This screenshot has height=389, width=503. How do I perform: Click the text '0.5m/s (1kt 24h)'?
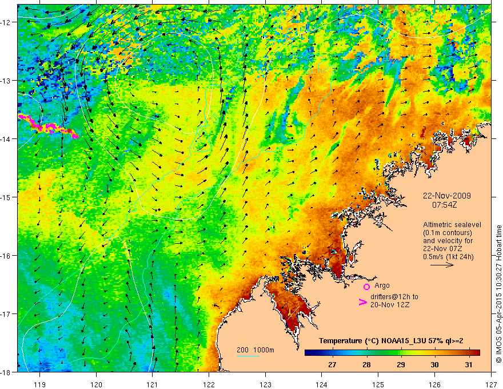point(448,257)
